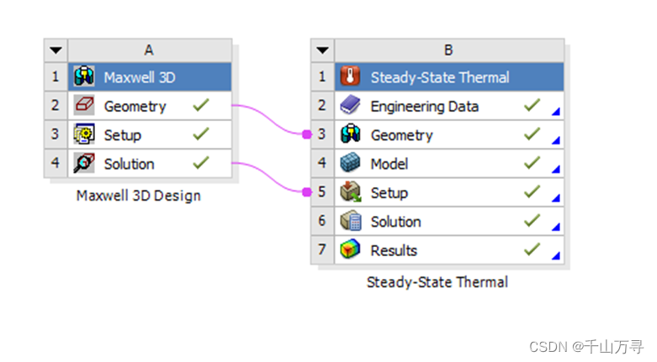Click the green checkmark beside Setup in B
Image resolution: width=657 pixels, height=362 pixels.
coord(532,191)
